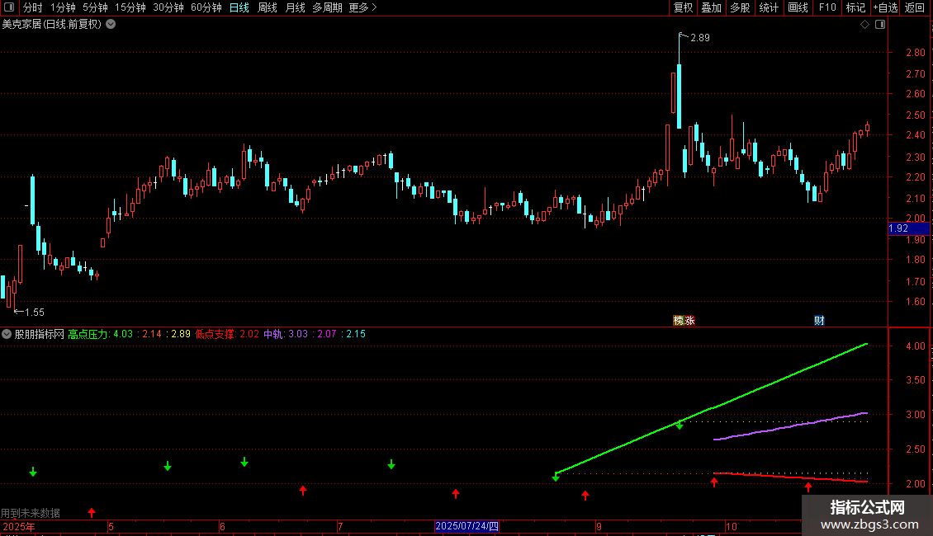Open the 多周期 multi-period view
This screenshot has height=536, width=933.
click(327, 7)
